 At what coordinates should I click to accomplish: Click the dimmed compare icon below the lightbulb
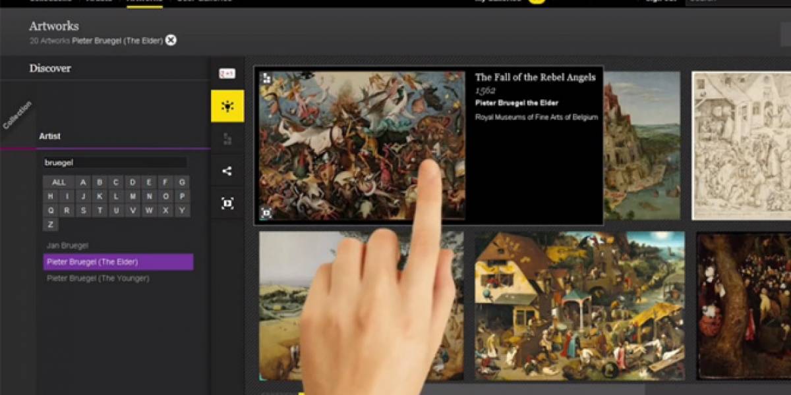227,138
